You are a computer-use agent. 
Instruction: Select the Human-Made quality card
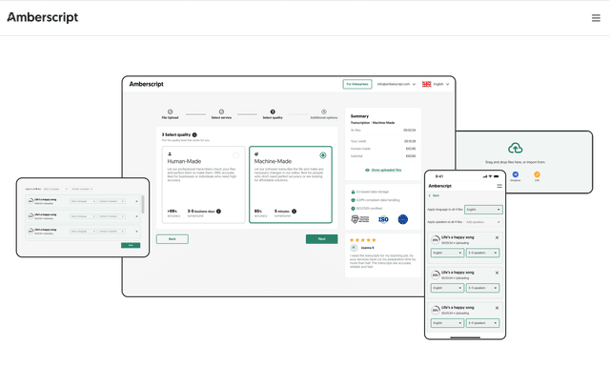pyautogui.click(x=203, y=185)
